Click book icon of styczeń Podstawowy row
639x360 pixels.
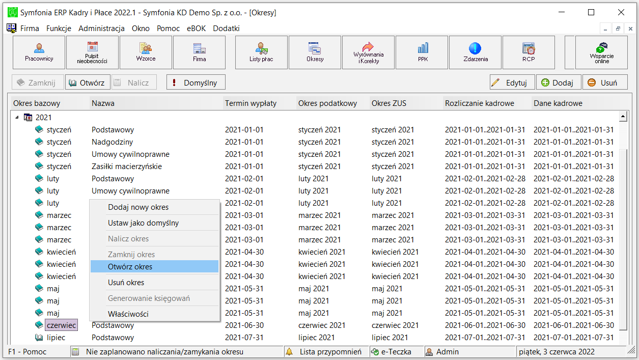click(x=39, y=130)
